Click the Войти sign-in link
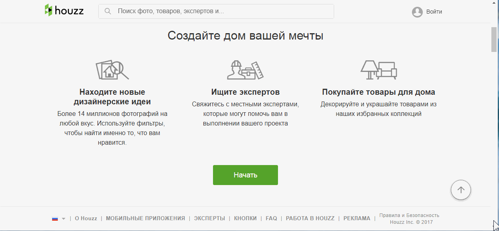This screenshot has width=499, height=231. [434, 12]
